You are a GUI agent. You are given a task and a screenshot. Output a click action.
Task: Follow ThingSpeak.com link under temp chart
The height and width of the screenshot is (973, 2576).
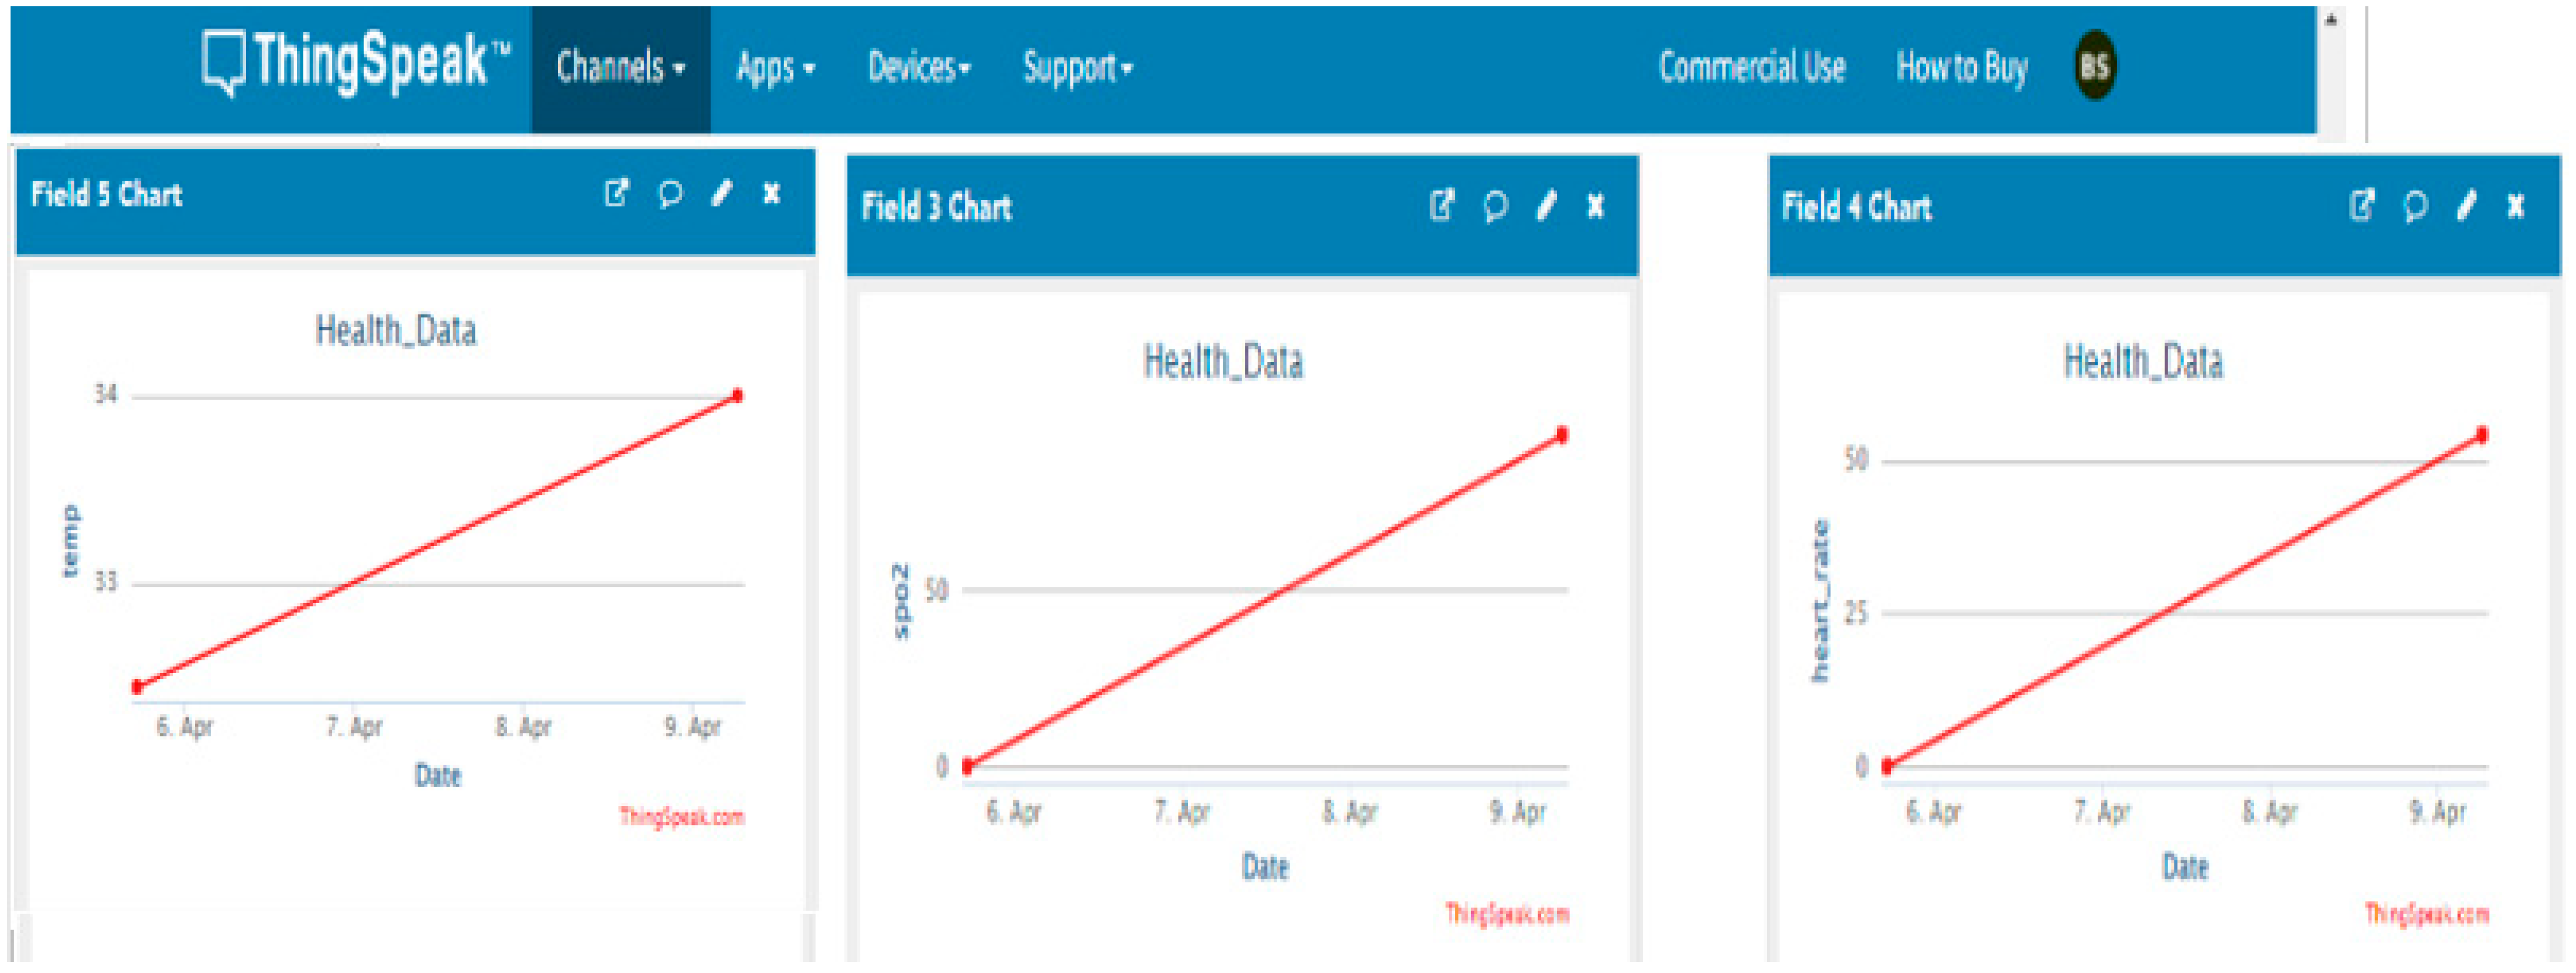(682, 817)
